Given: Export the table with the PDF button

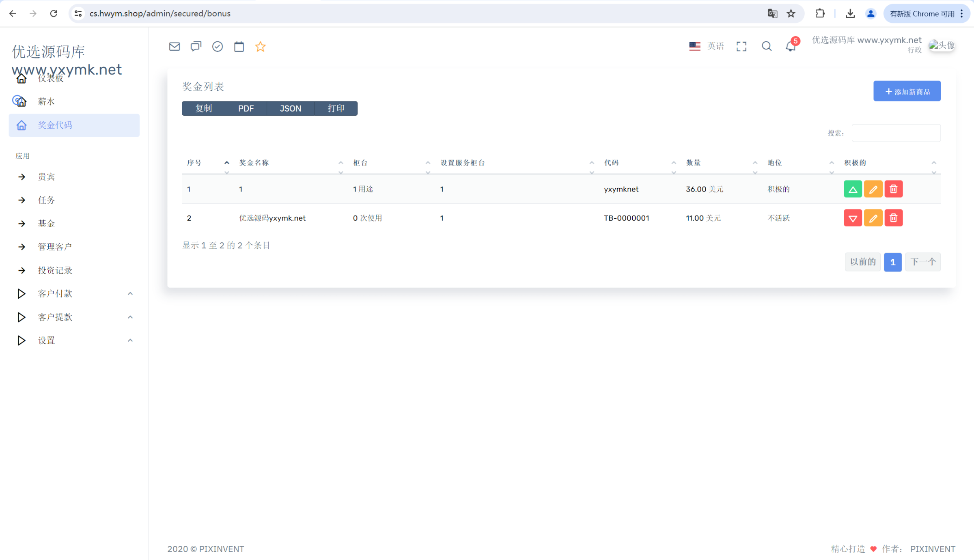Looking at the screenshot, I should pyautogui.click(x=246, y=108).
